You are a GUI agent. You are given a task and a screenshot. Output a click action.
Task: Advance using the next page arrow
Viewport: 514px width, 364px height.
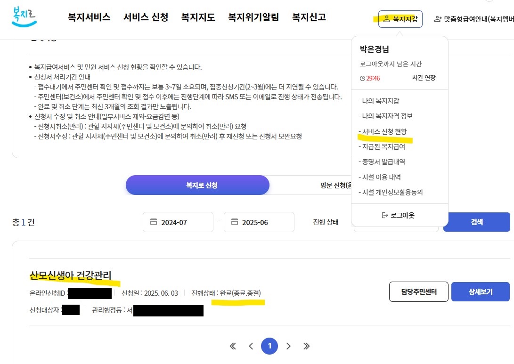coord(288,346)
